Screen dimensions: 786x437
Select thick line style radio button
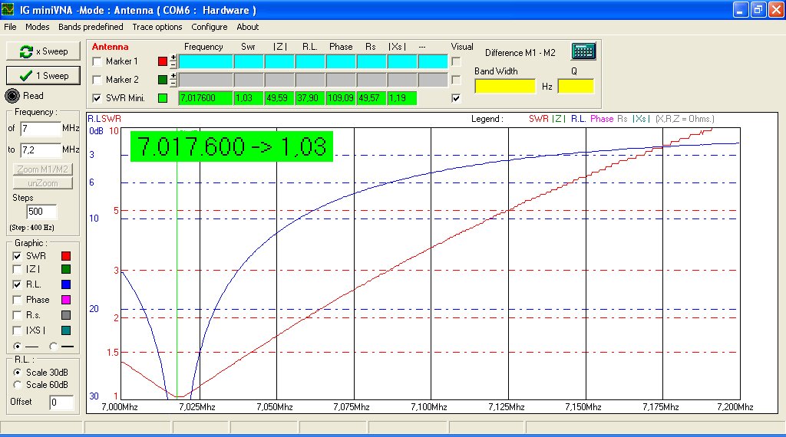[54, 346]
